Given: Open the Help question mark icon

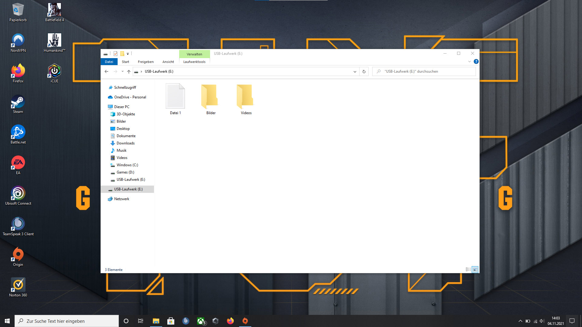Looking at the screenshot, I should [476, 61].
